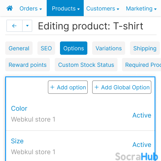Click the Add option button
Viewport: 161px width, 161px height.
(68, 87)
